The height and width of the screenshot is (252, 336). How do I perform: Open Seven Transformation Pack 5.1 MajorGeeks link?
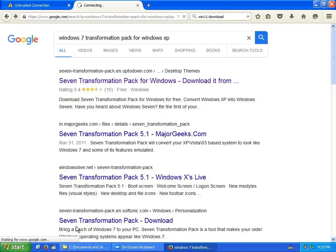click(133, 134)
